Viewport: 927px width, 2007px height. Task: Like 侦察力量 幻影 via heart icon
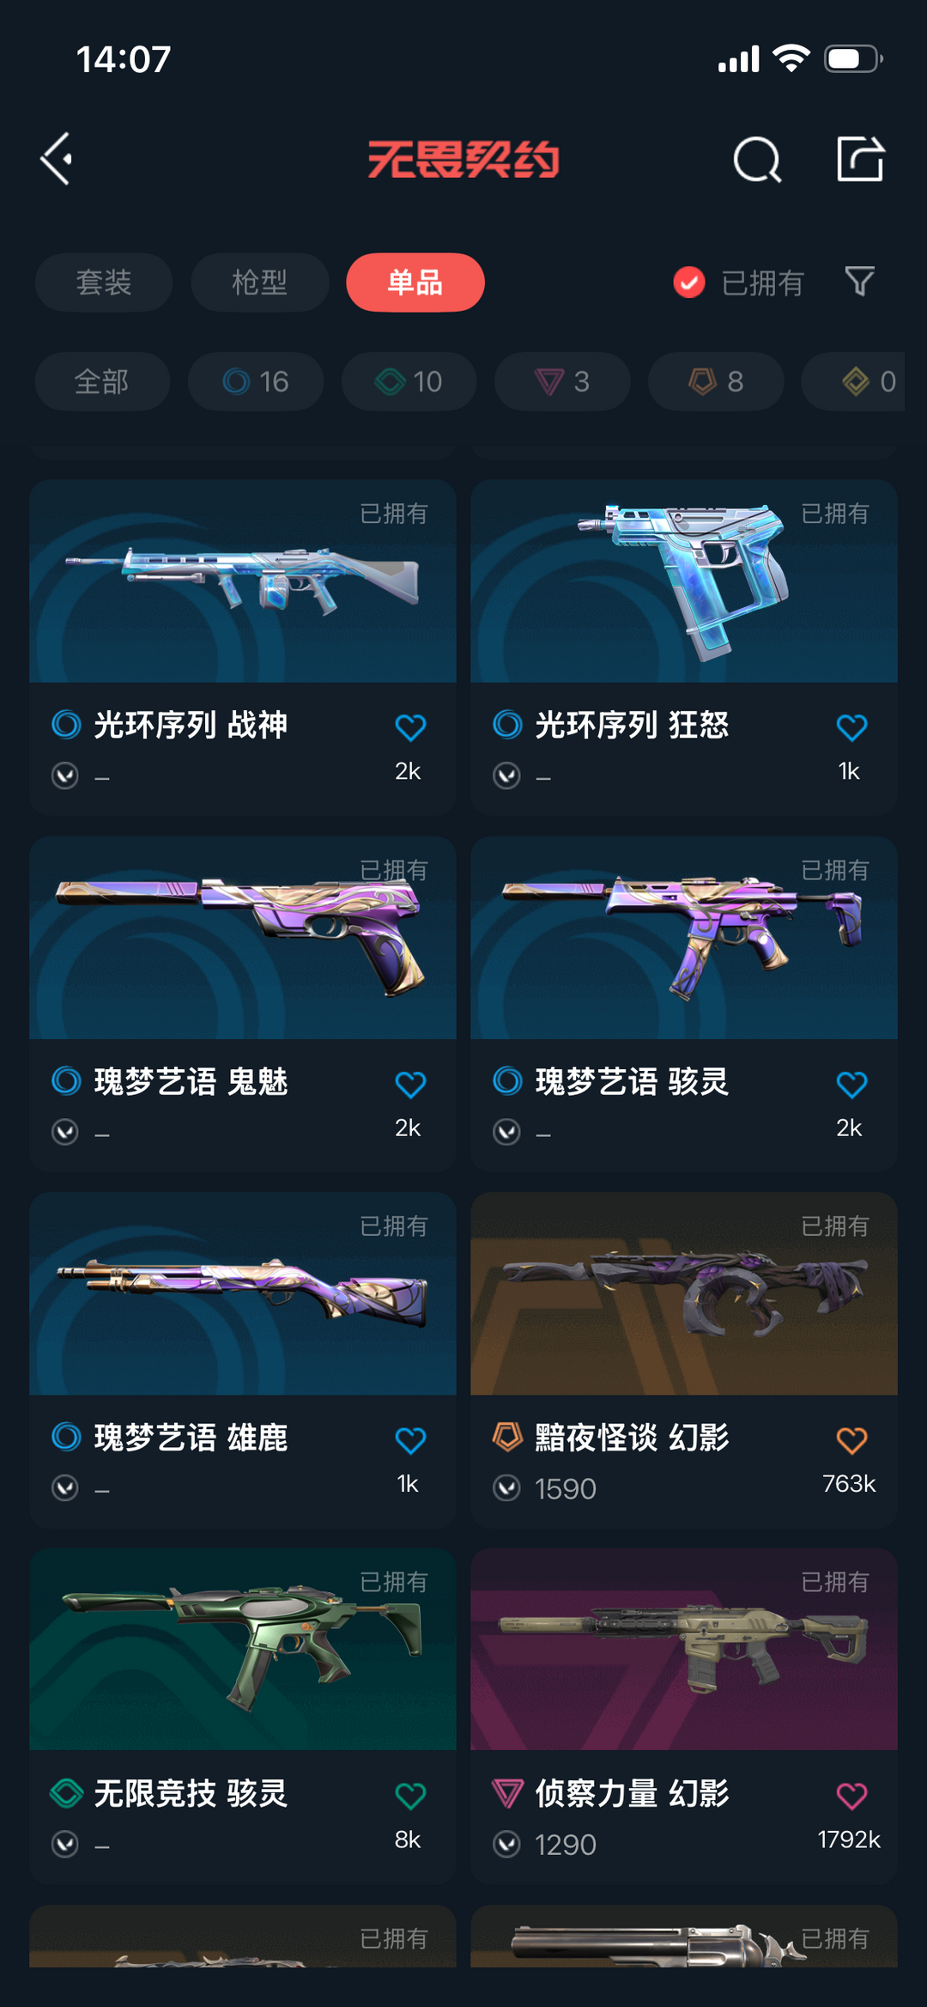pyautogui.click(x=851, y=1796)
